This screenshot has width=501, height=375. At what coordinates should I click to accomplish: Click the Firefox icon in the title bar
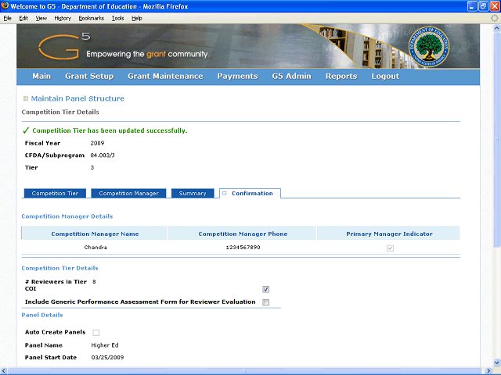5,5
